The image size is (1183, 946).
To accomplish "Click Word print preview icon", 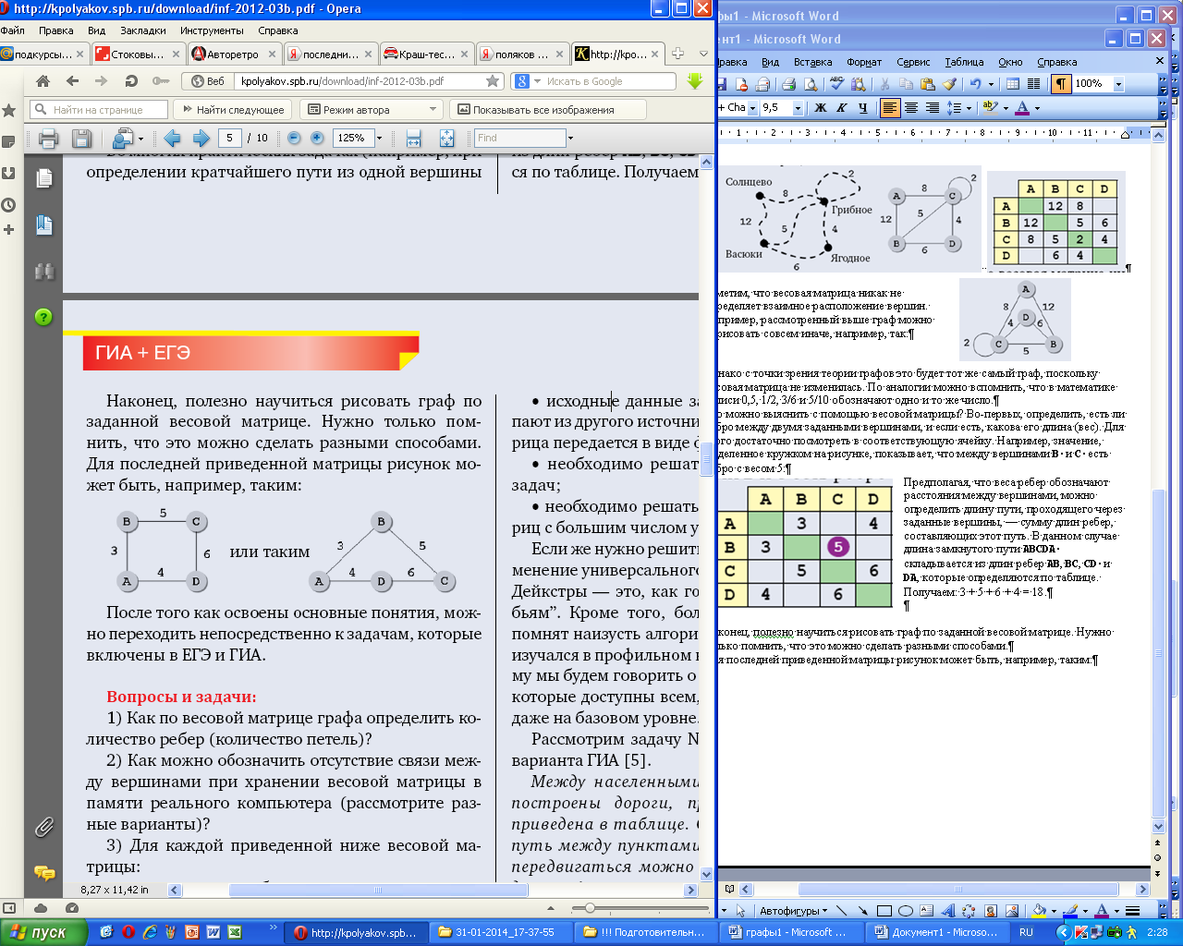I will 811,83.
